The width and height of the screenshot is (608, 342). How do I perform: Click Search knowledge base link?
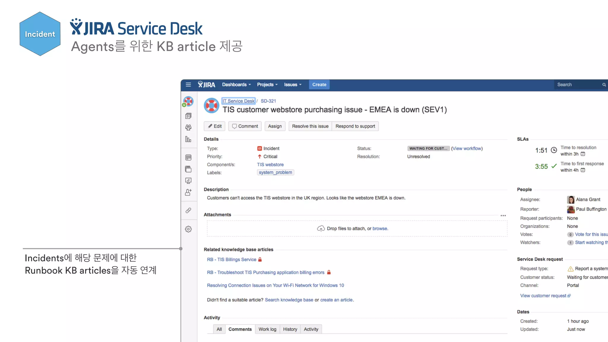tap(289, 300)
